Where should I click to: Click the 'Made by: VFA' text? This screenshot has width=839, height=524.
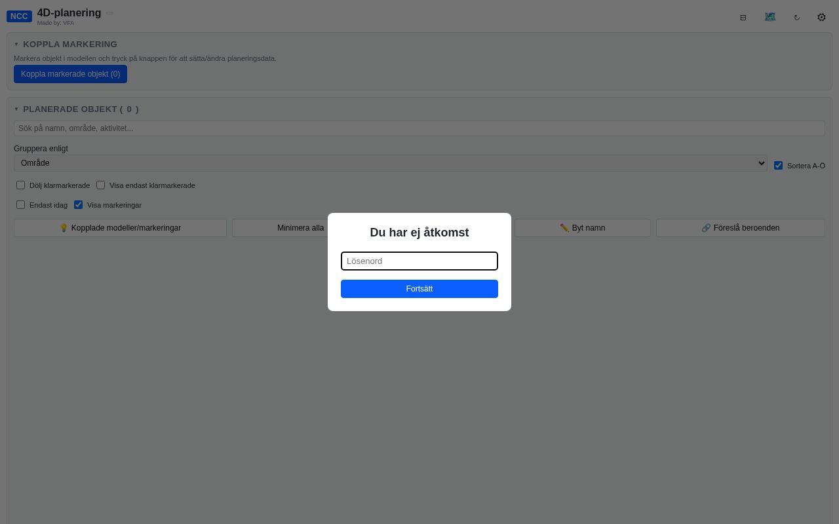pyautogui.click(x=56, y=23)
